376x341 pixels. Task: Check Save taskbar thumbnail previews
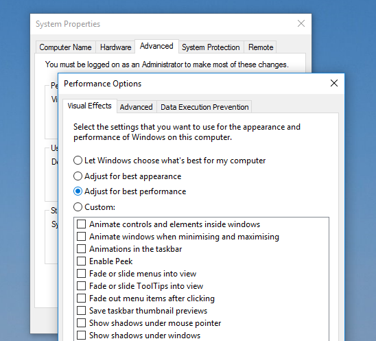click(81, 311)
